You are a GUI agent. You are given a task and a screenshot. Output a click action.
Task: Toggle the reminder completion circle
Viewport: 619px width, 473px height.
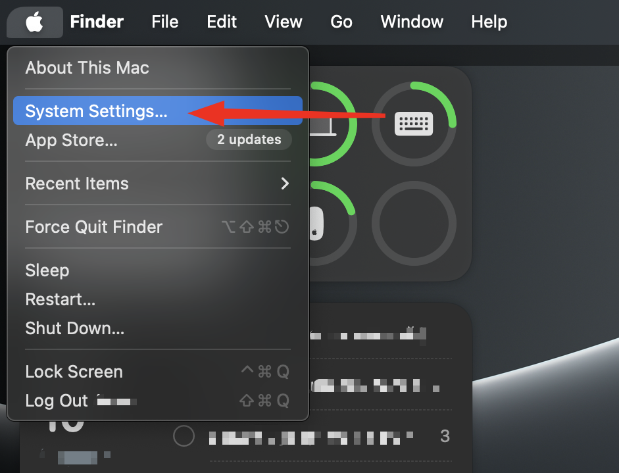tap(184, 436)
